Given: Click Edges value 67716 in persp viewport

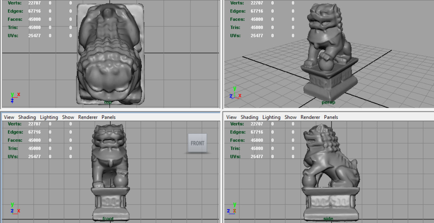Looking at the screenshot, I should pyautogui.click(x=257, y=11).
